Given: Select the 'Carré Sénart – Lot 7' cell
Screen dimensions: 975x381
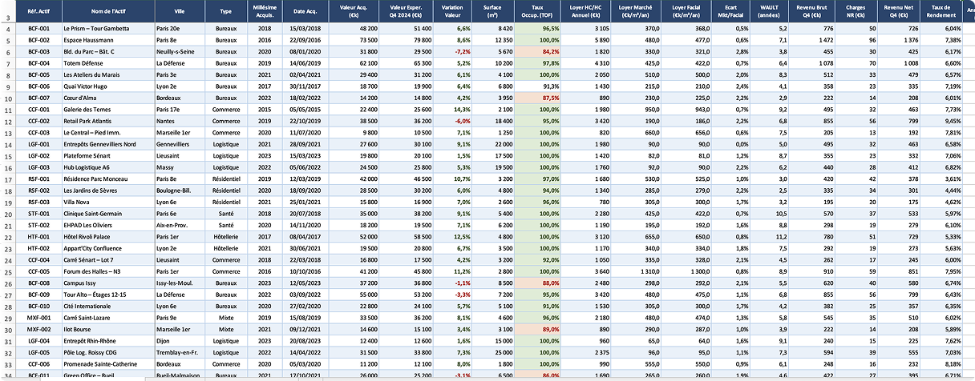Looking at the screenshot, I should point(107,260).
